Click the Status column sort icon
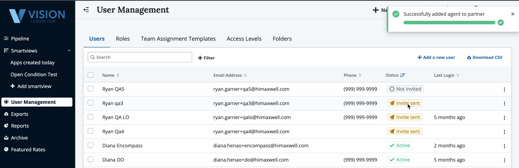The width and height of the screenshot is (519, 168). 402,75
